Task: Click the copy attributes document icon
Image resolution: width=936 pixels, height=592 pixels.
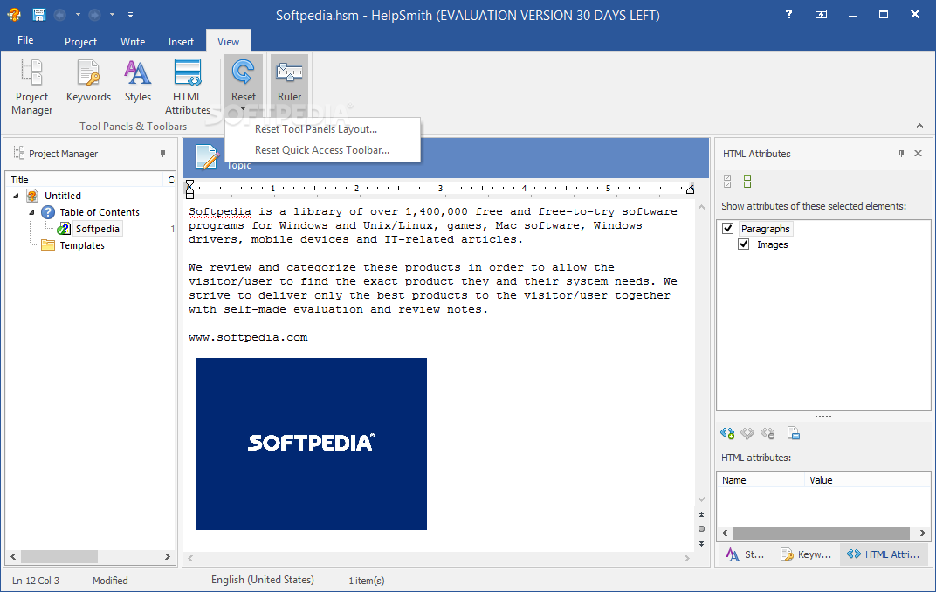Action: pyautogui.click(x=794, y=433)
